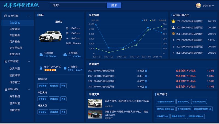Click the 8.88-15.99万 price value
The height and width of the screenshot is (124, 219).
coord(76,70)
